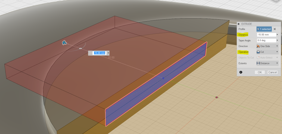Click the 'Direction' label
The height and width of the screenshot is (134, 282).
click(243, 46)
